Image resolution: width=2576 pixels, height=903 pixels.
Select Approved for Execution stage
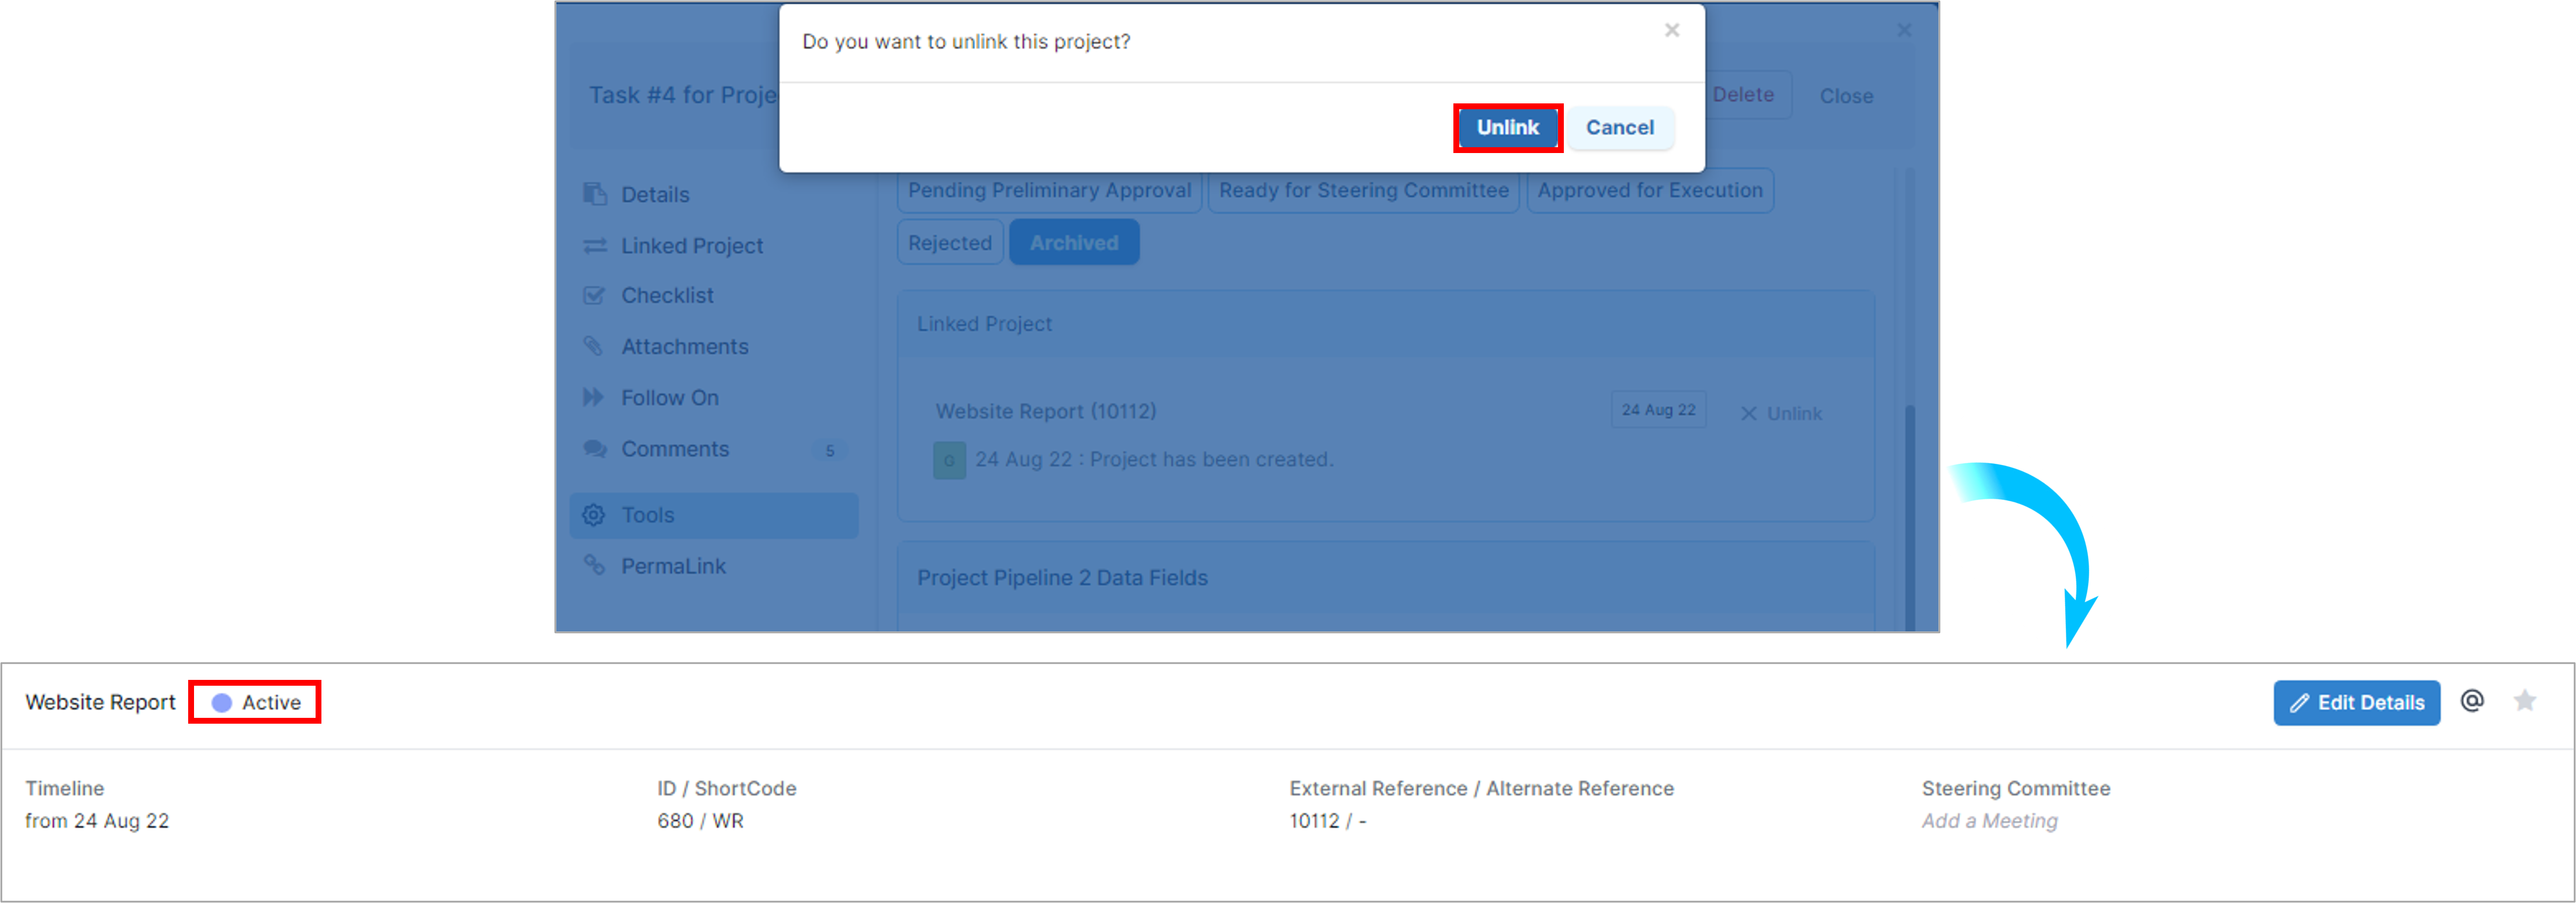(x=1650, y=190)
